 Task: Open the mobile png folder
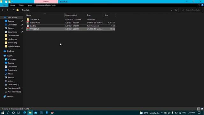12,42
